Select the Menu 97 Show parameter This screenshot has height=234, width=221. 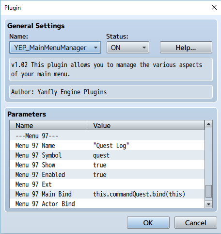[x=48, y=165]
